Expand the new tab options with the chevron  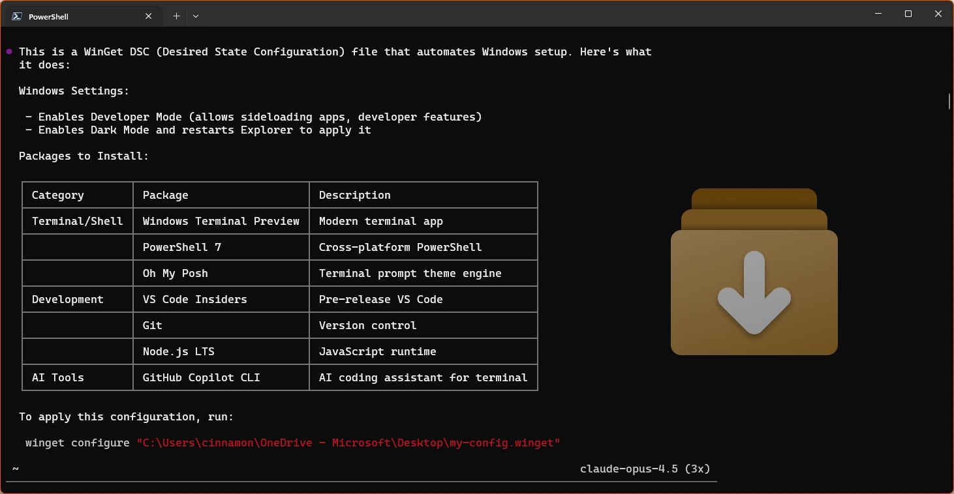[x=196, y=16]
